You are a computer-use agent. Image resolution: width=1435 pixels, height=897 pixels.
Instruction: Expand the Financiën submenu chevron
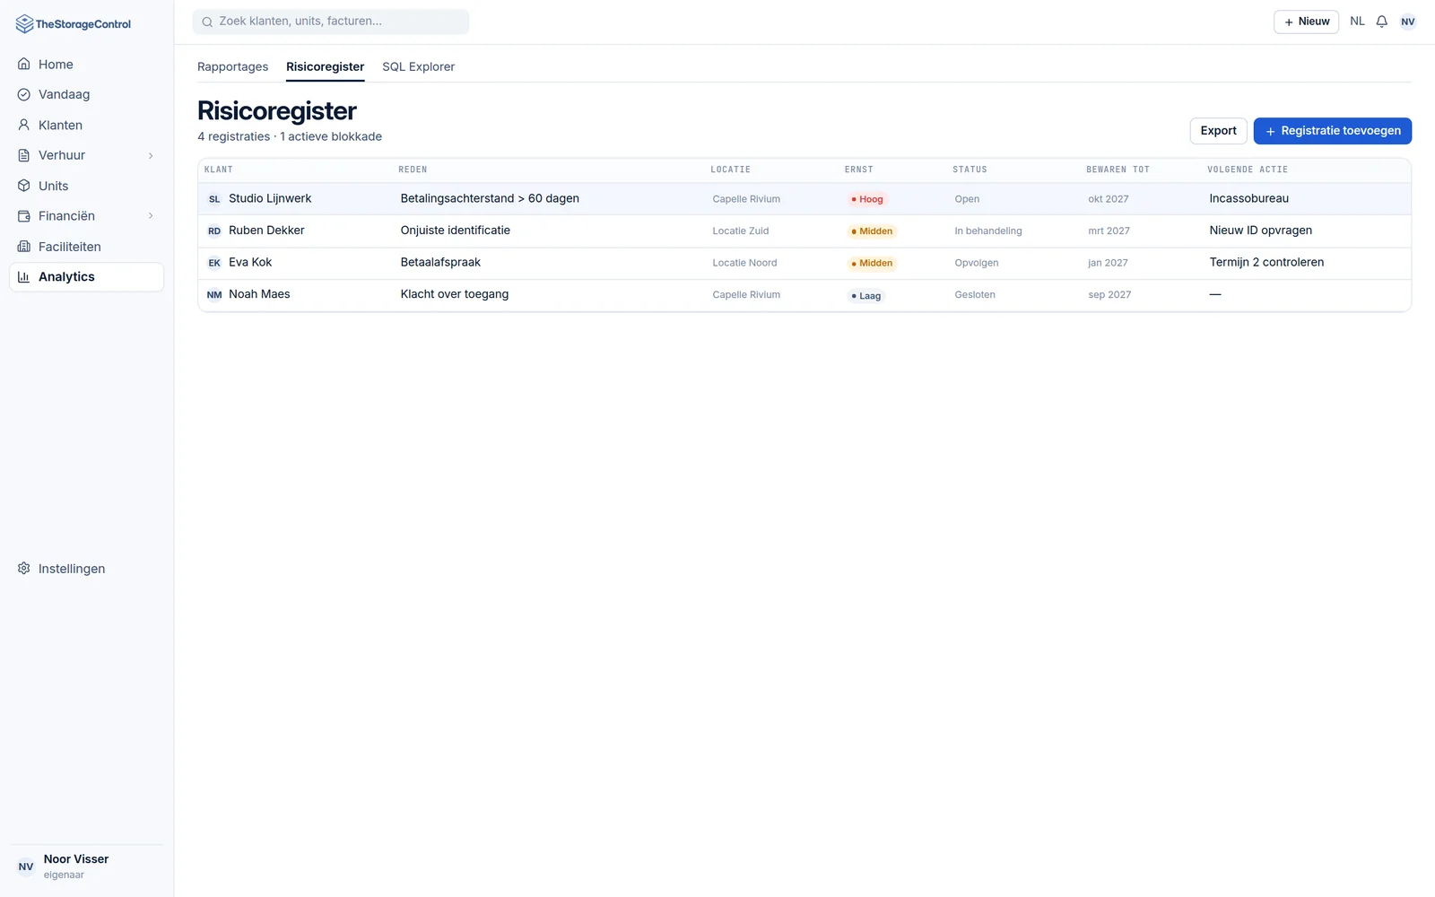[x=151, y=216]
